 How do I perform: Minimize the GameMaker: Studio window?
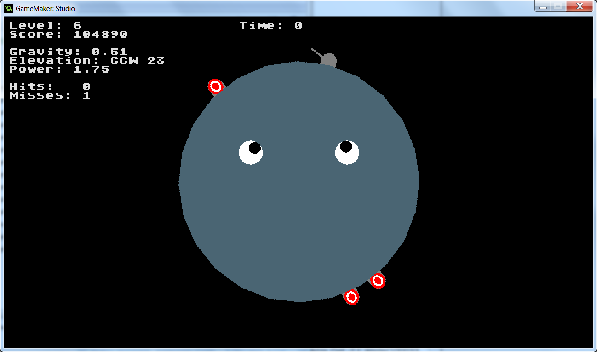543,6
